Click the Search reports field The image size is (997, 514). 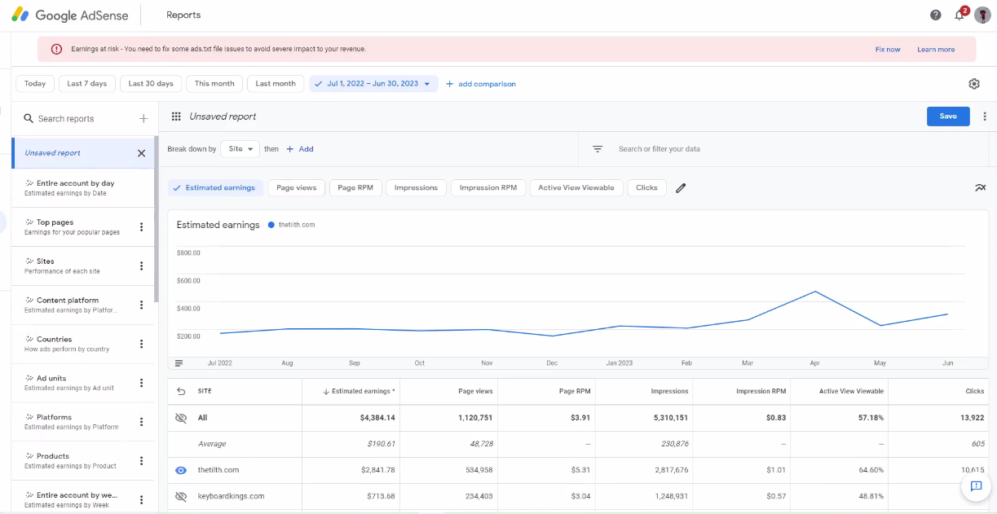[82, 119]
